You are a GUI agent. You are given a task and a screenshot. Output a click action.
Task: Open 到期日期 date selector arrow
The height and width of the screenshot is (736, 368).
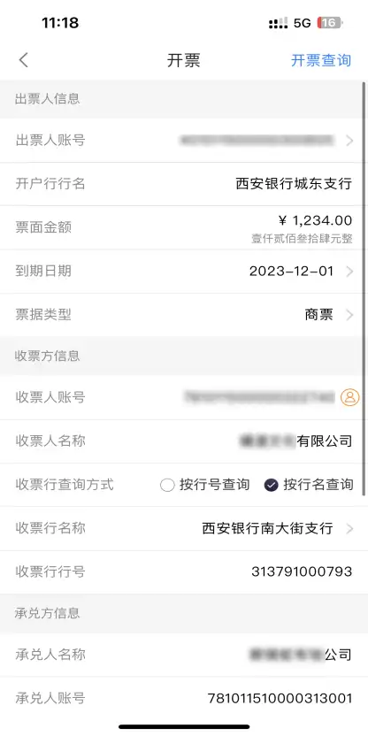(349, 272)
